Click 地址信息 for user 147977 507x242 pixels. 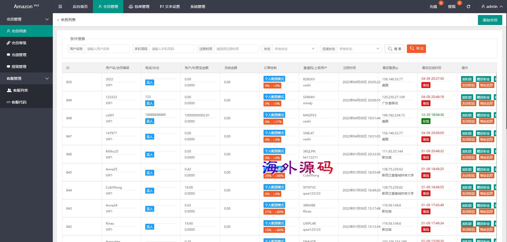tap(486, 139)
